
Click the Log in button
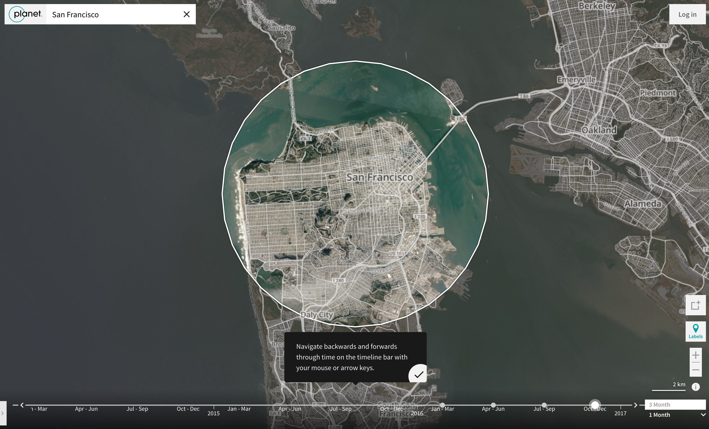[687, 14]
